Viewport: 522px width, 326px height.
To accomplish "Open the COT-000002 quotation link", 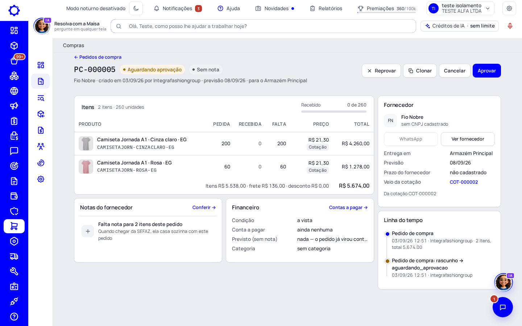I will (x=464, y=182).
